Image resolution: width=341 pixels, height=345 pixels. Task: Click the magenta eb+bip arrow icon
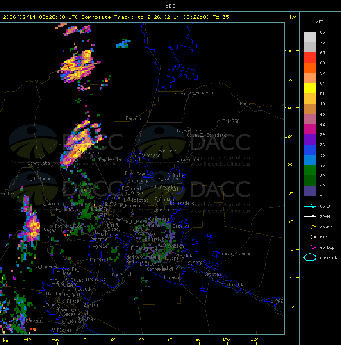[310, 247]
